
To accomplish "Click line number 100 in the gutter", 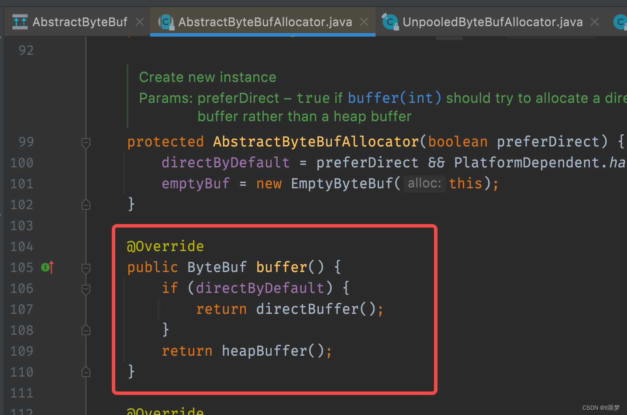I will [x=22, y=163].
